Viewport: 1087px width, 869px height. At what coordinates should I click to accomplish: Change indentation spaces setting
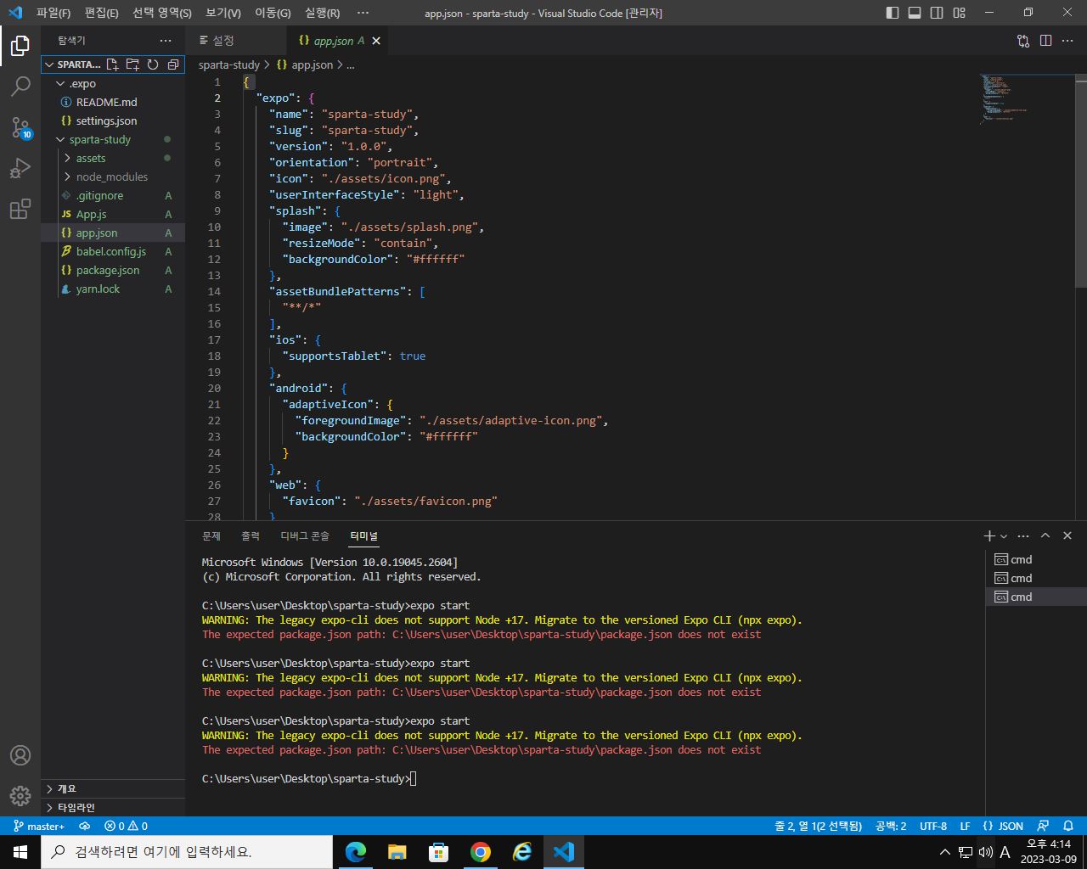point(891,826)
